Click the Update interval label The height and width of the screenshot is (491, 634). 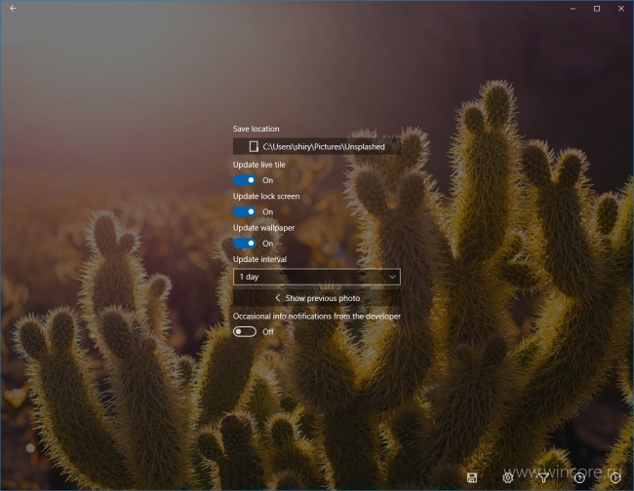259,259
